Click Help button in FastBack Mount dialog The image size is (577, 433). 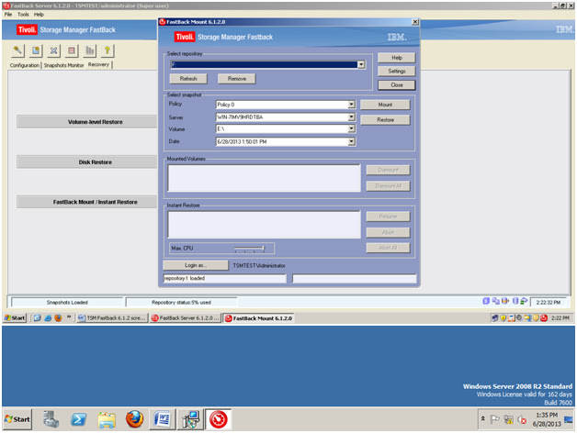[x=397, y=58]
